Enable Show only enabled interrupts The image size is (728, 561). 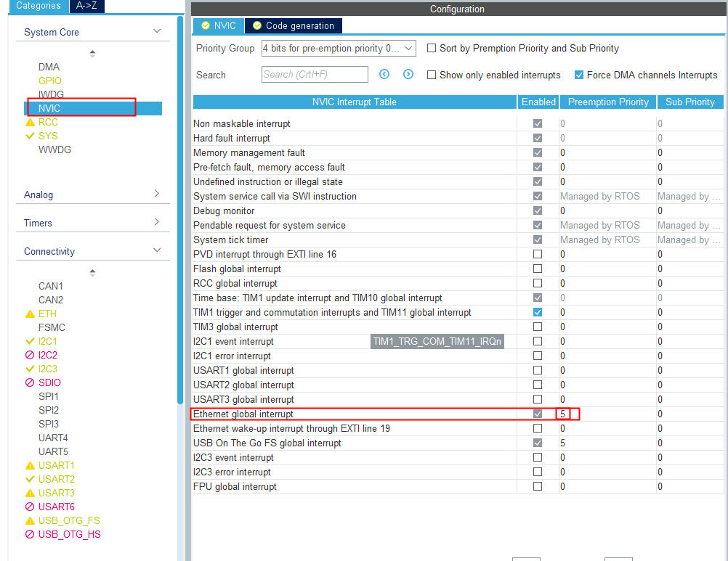coord(431,75)
